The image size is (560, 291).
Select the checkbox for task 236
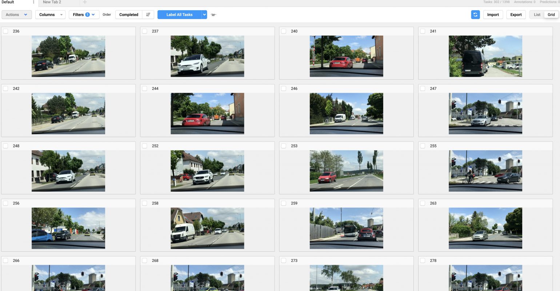pyautogui.click(x=6, y=31)
